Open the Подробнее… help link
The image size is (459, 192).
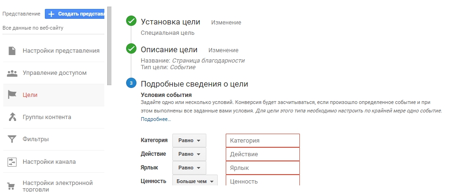tap(156, 120)
